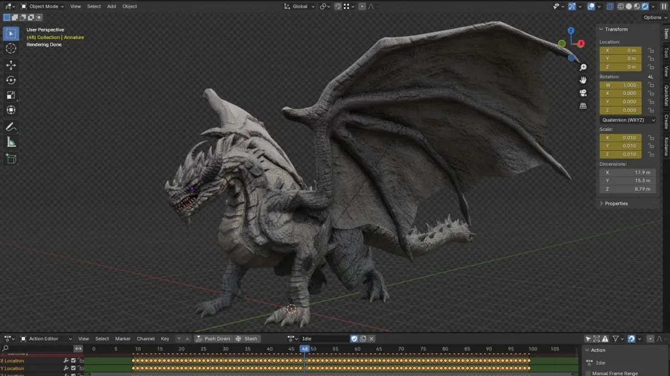Screen dimensions: 670x376
Task: Open the Action Editor filters funnel dropdown
Action: pyautogui.click(x=617, y=339)
